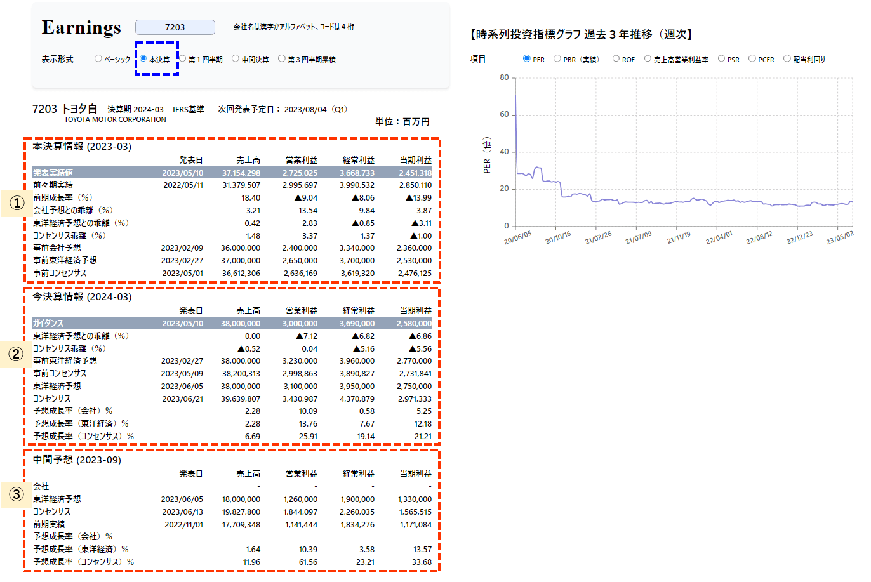Click the circled number ① marker
This screenshot has width=871, height=582.
pos(17,204)
